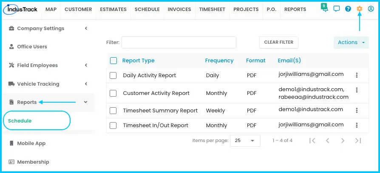
Task: Click the Vehicle Tracking truck icon
Action: pyautogui.click(x=11, y=84)
